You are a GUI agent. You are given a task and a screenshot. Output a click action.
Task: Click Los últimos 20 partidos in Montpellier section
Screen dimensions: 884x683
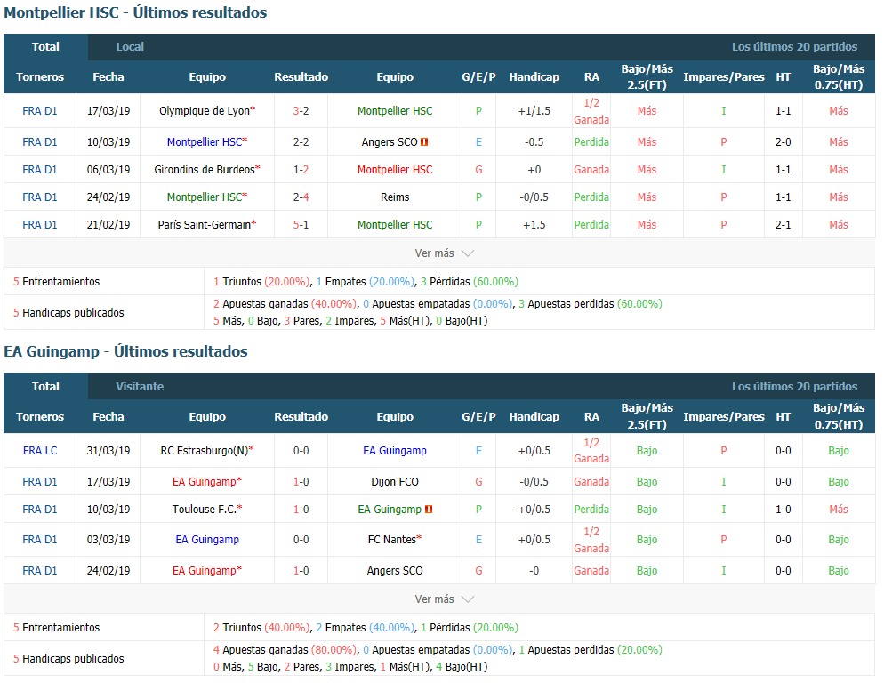(794, 47)
